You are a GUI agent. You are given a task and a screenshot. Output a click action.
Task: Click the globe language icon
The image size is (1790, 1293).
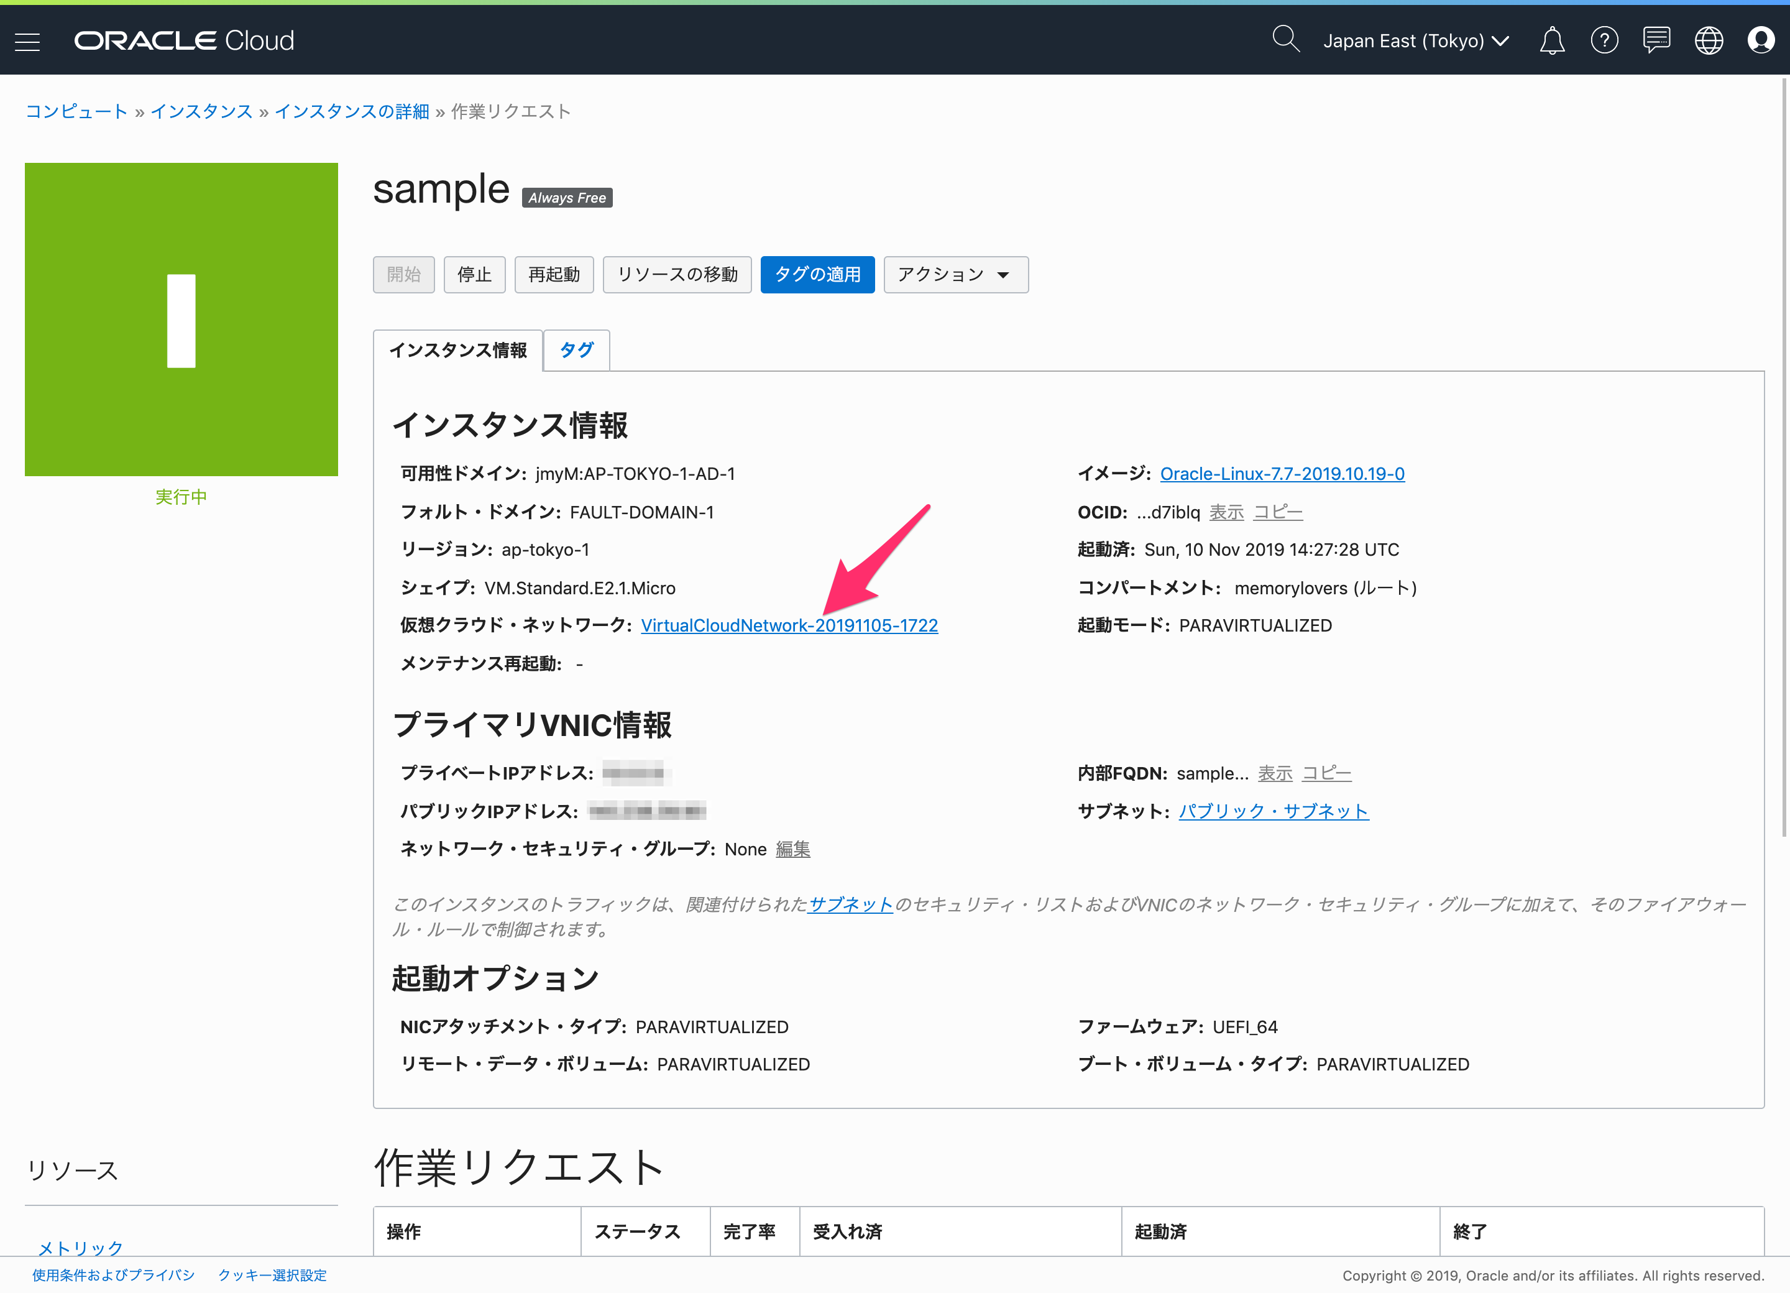pyautogui.click(x=1709, y=40)
